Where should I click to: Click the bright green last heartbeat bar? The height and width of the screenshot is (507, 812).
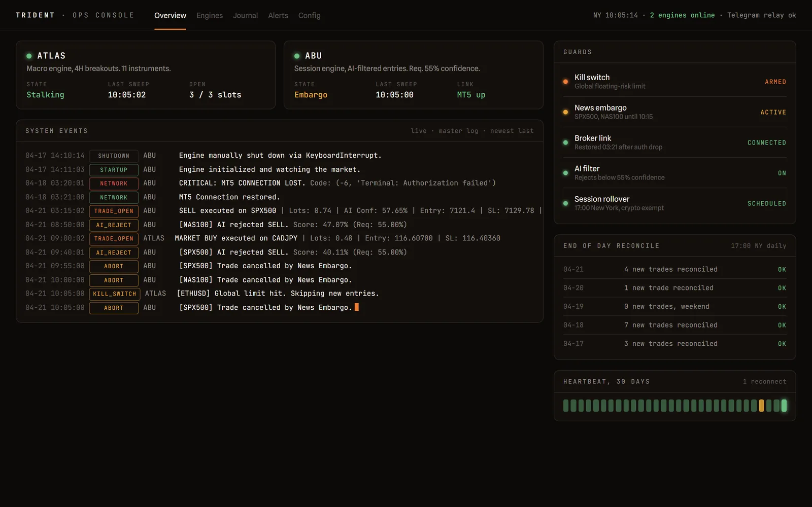click(784, 406)
